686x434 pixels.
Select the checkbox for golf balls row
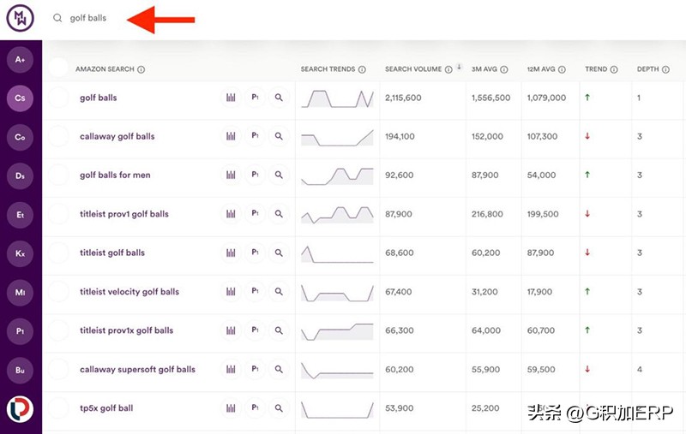[58, 98]
